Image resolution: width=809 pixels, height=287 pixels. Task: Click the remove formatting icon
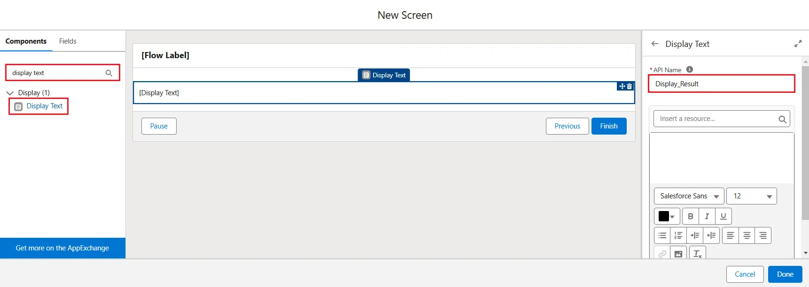tap(697, 254)
